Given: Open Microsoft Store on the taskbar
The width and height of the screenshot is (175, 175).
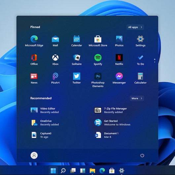Looking at the screenshot, I should click(x=112, y=170).
